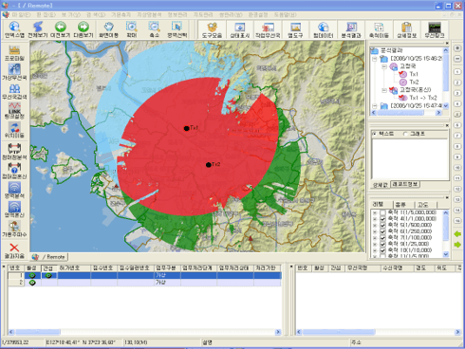Viewport: 465px width, 349px height.
Task: Select Tx2 in the analysis tree
Action: 414,82
